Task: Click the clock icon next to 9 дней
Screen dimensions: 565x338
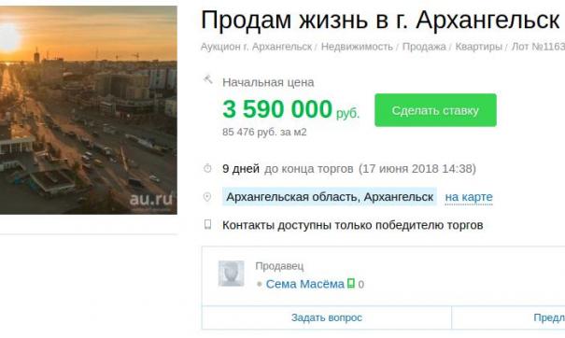Action: (x=207, y=168)
